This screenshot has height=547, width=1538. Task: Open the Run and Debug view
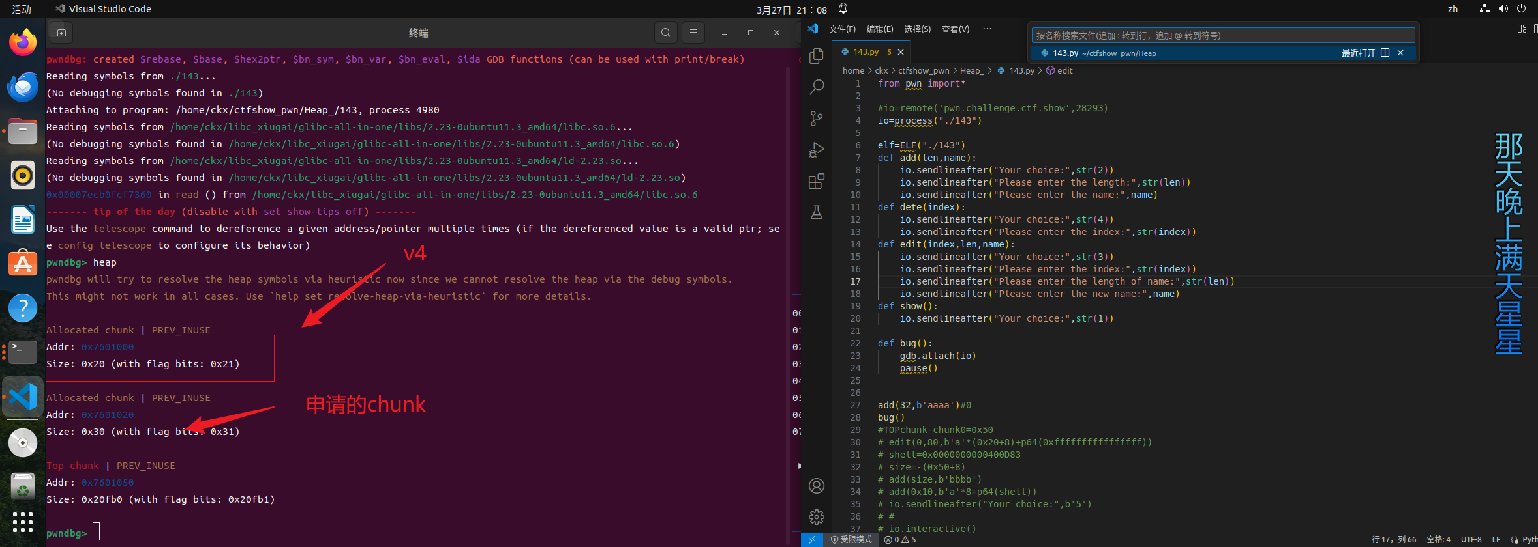coord(817,149)
